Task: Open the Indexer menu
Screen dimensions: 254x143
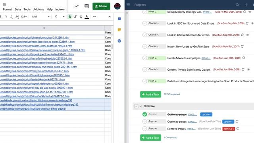Action: (60, 10)
